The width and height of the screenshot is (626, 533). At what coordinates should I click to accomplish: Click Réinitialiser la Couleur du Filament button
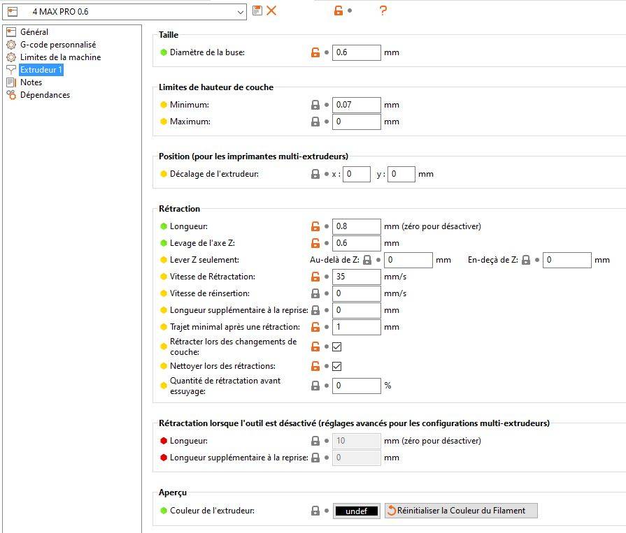point(461,511)
